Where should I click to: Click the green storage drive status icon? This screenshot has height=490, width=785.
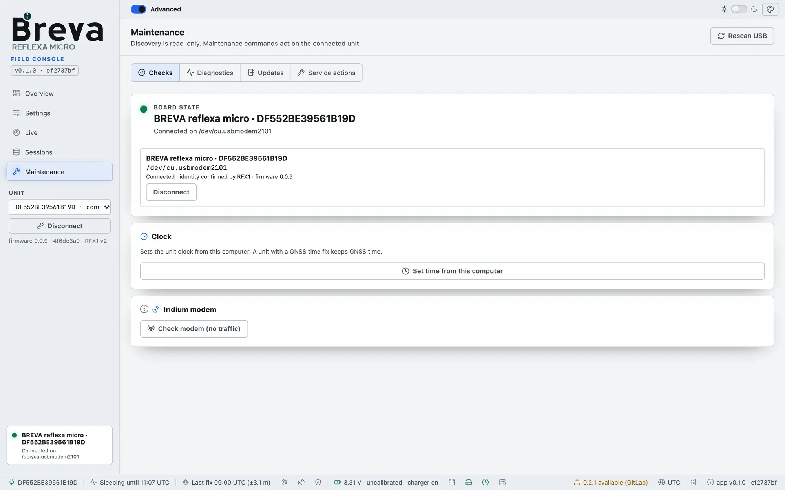(469, 482)
